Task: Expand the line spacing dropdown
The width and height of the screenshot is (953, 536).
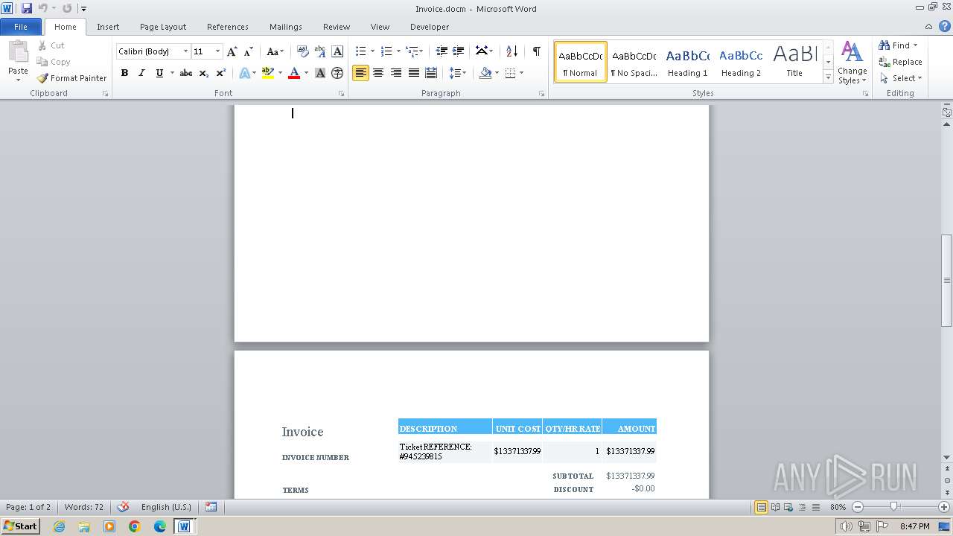Action: click(465, 73)
